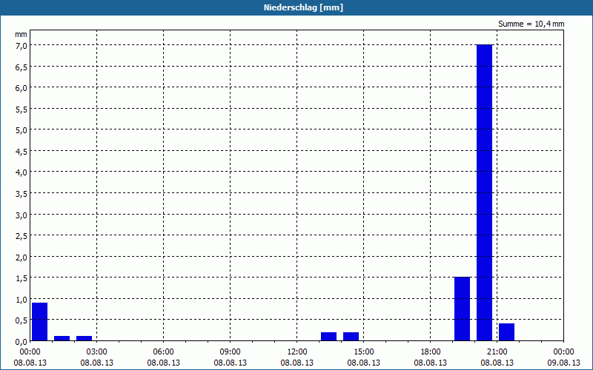
Task: Click the 0,2 mm bar starting after 13:00
Action: 328,337
